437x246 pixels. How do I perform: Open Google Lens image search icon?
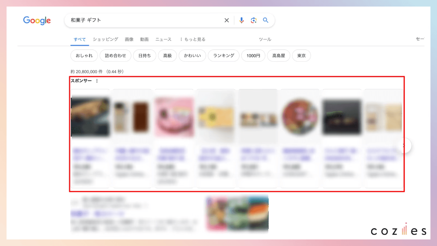(254, 20)
